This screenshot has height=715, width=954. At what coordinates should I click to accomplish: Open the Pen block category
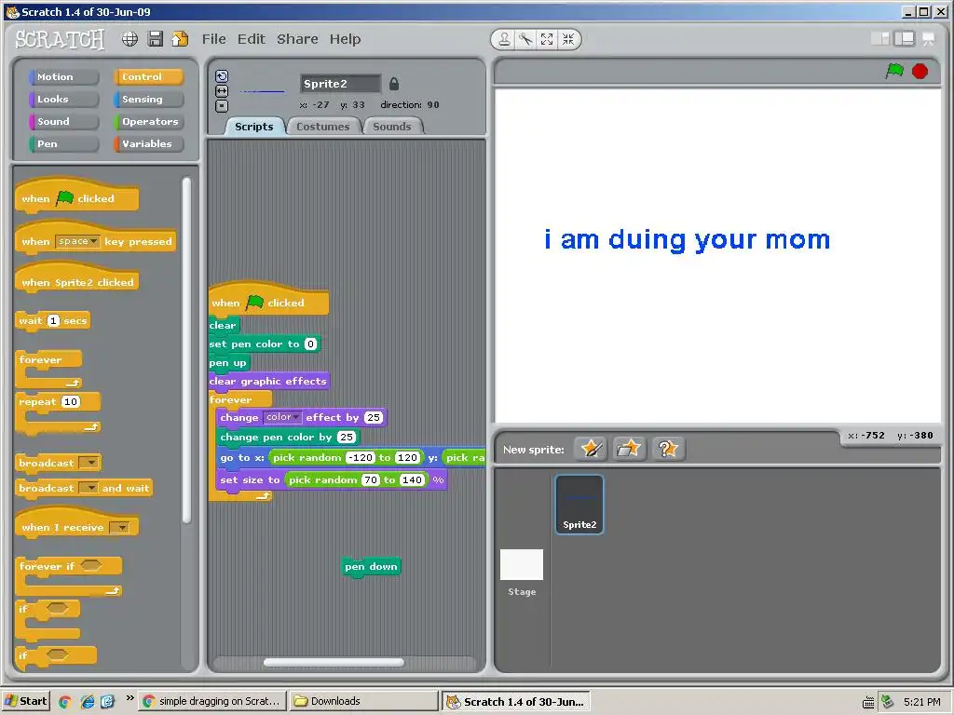click(x=63, y=144)
